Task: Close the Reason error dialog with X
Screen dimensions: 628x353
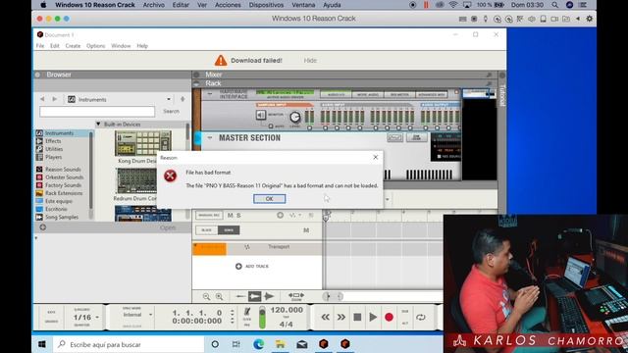Action: click(375, 157)
